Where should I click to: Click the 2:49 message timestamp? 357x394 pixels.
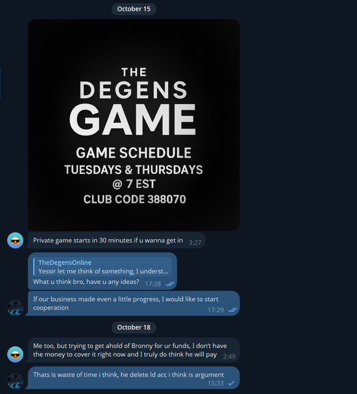point(229,356)
